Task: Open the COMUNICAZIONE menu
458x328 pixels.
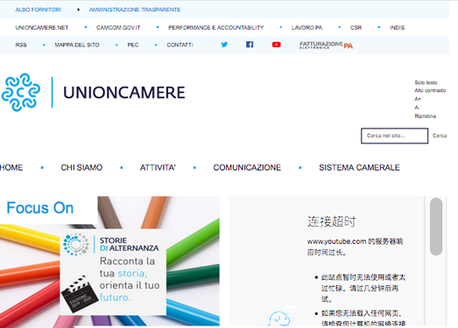Action: (247, 168)
